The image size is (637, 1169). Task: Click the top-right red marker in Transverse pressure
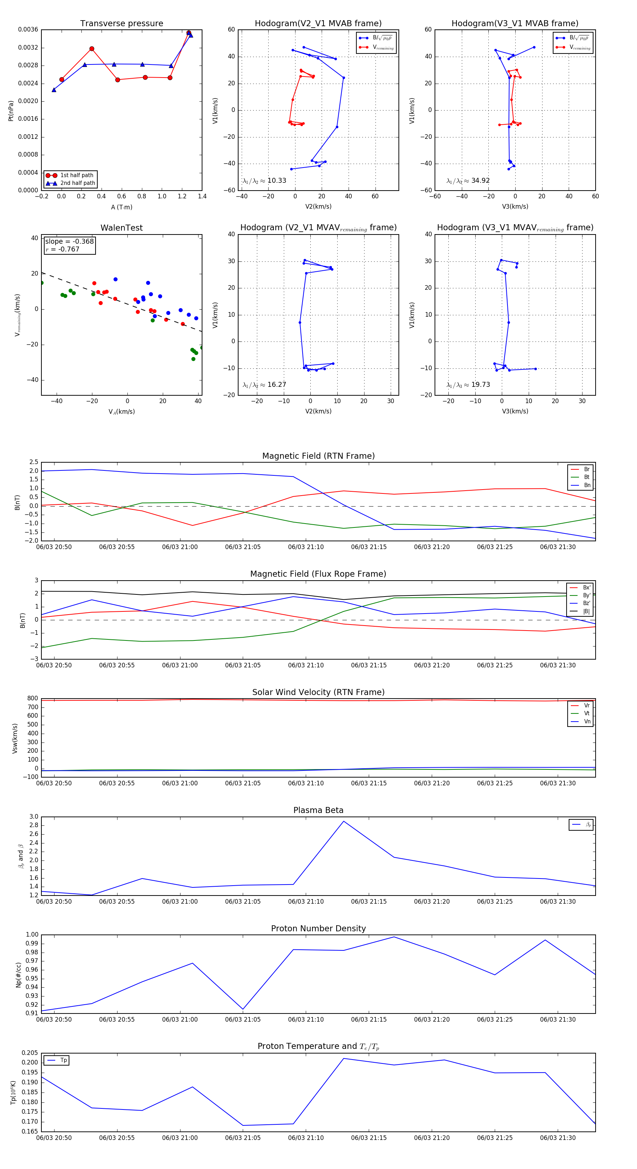pyautogui.click(x=189, y=33)
